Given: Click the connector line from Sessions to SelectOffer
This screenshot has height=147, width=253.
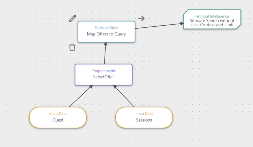Looking at the screenshot, I should point(125,97).
